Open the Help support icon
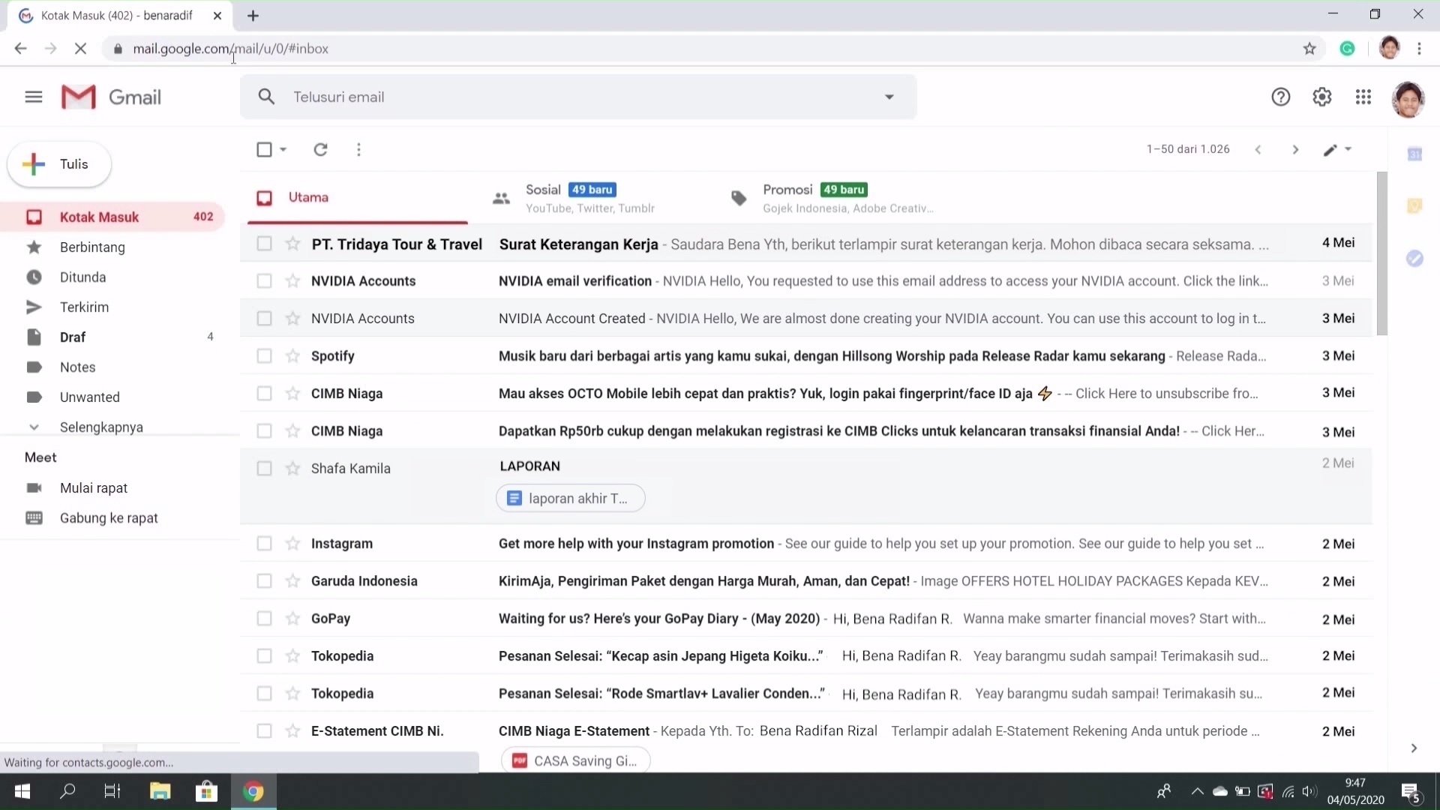 (x=1280, y=97)
